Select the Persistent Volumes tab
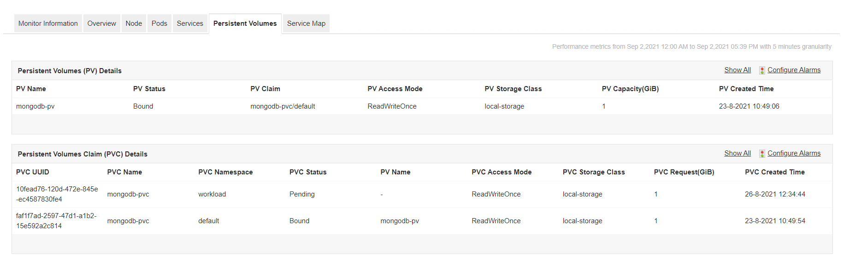 (245, 23)
